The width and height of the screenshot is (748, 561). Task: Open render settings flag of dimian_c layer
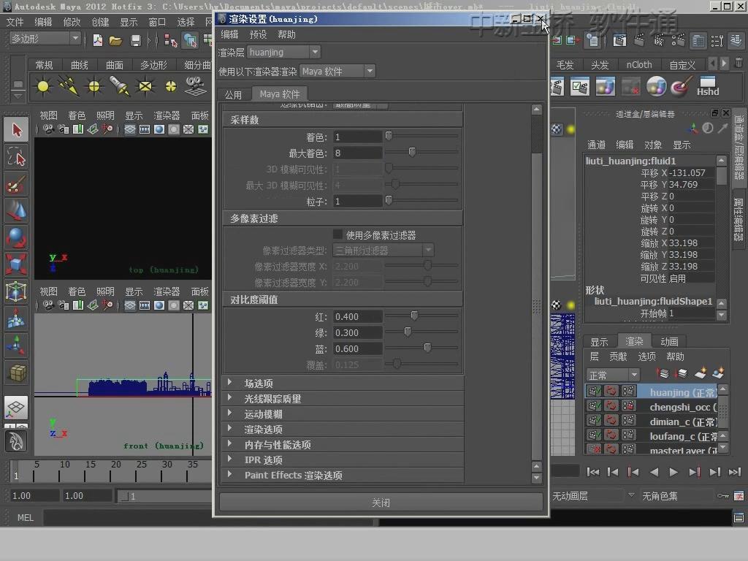pos(629,421)
